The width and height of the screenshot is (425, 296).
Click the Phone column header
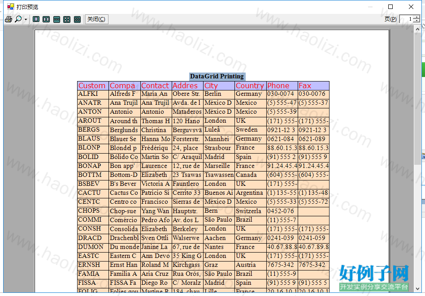click(282, 86)
